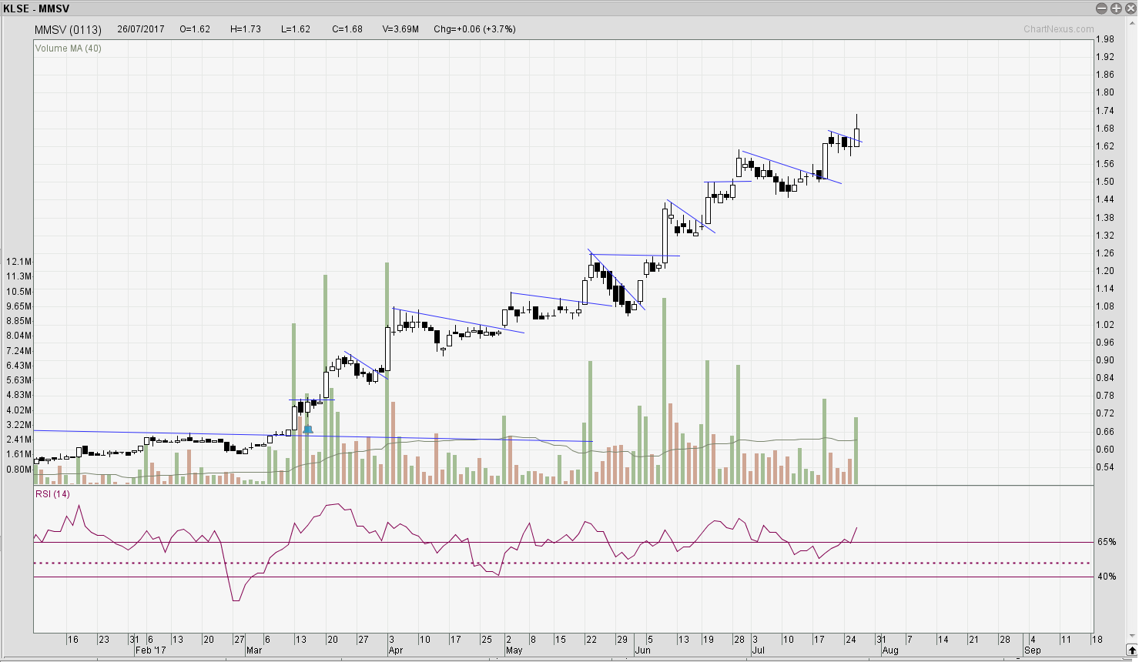The width and height of the screenshot is (1139, 662).
Task: Click the 12.1M volume axis label
Action: (18, 262)
